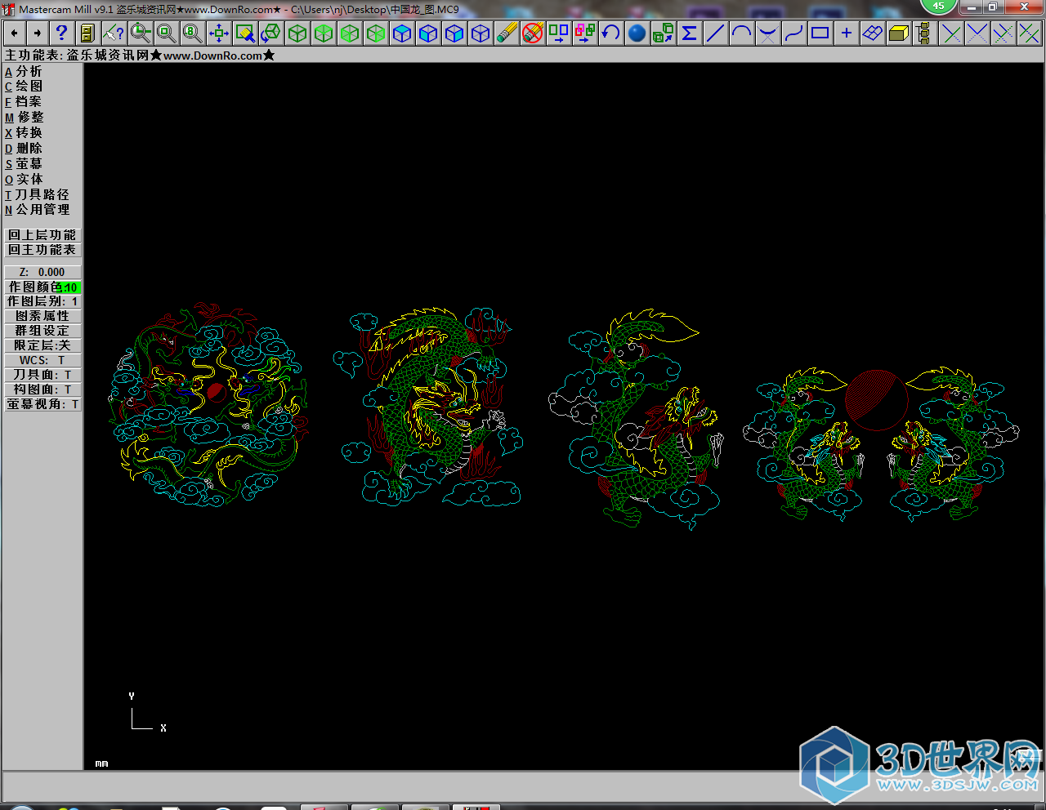Open 转换 (Xform) menu
This screenshot has height=810, width=1046.
[24, 133]
